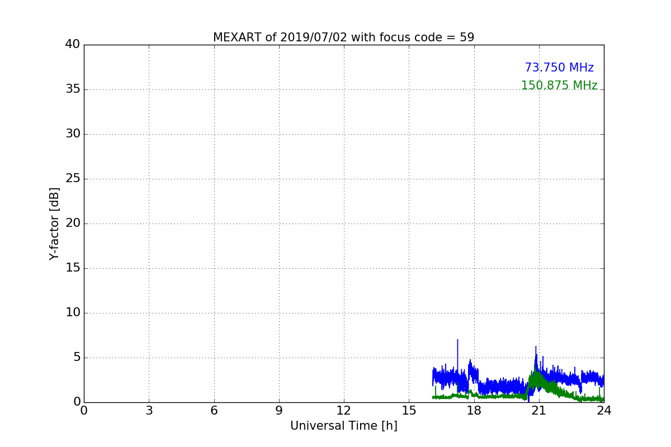Click the y-axis tick label 10
Image resolution: width=671 pixels, height=447 pixels.
(x=73, y=313)
